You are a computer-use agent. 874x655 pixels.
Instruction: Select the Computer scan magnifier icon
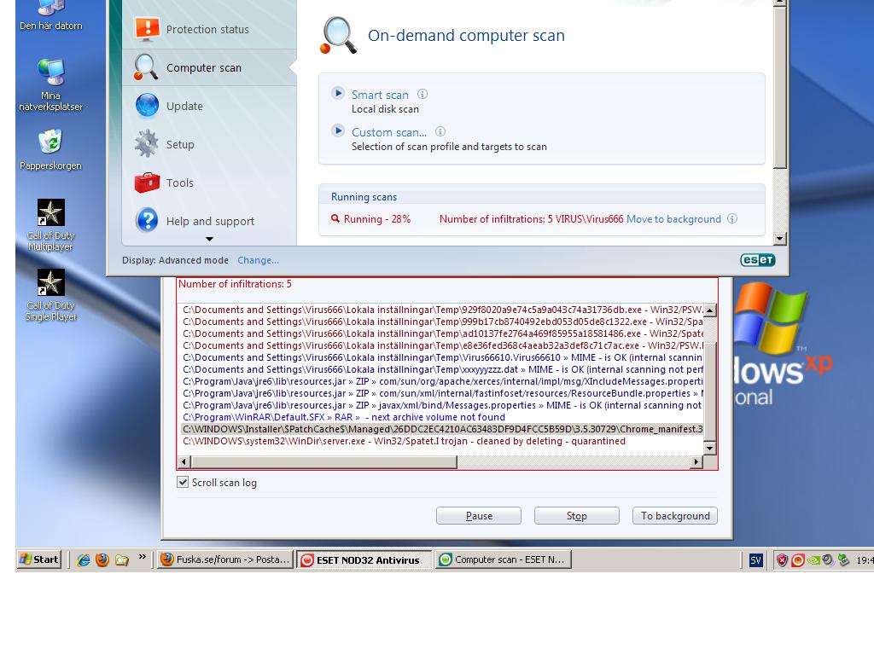coord(146,68)
